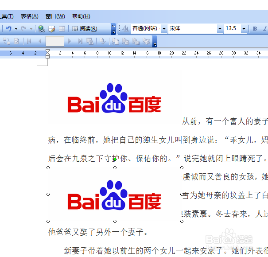Open the 普通(网站) style dropdown arrow
This screenshot has width=268, height=257.
164,28
